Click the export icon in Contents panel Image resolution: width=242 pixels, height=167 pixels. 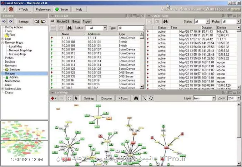43,22
